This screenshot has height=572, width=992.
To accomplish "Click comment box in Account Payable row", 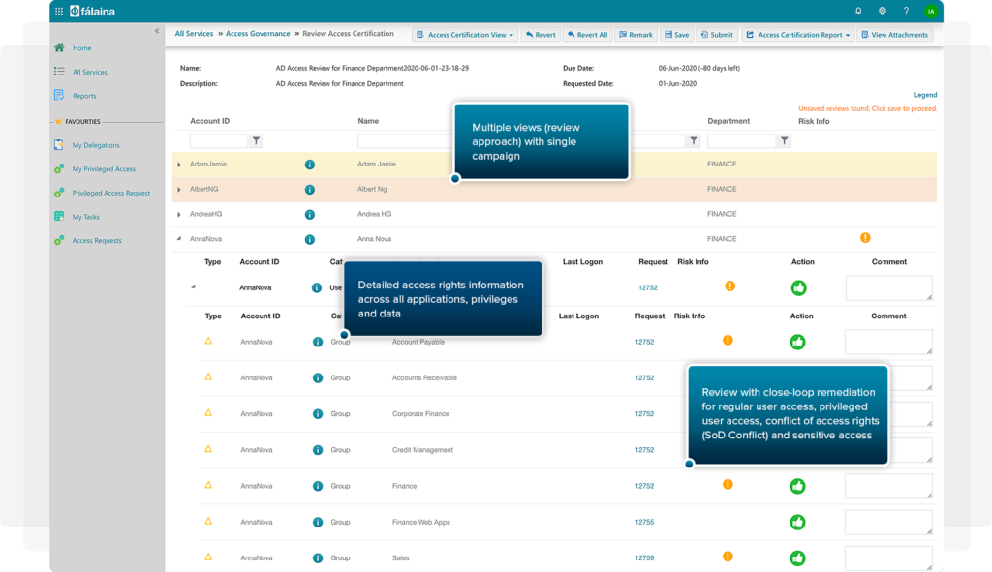I will pyautogui.click(x=888, y=342).
